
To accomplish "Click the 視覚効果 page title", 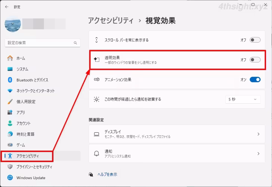I will tap(160, 21).
